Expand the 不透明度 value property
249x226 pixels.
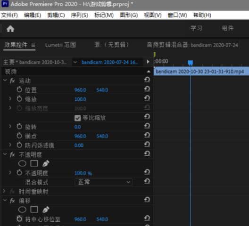pyautogui.click(x=10, y=172)
